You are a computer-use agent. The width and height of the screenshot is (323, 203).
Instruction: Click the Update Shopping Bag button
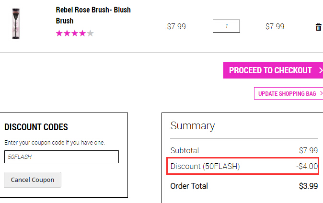tap(288, 93)
